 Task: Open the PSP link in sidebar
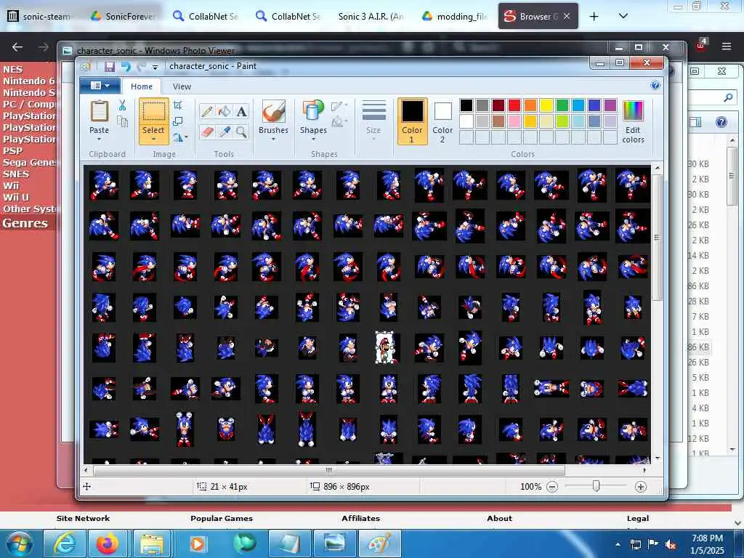12,150
